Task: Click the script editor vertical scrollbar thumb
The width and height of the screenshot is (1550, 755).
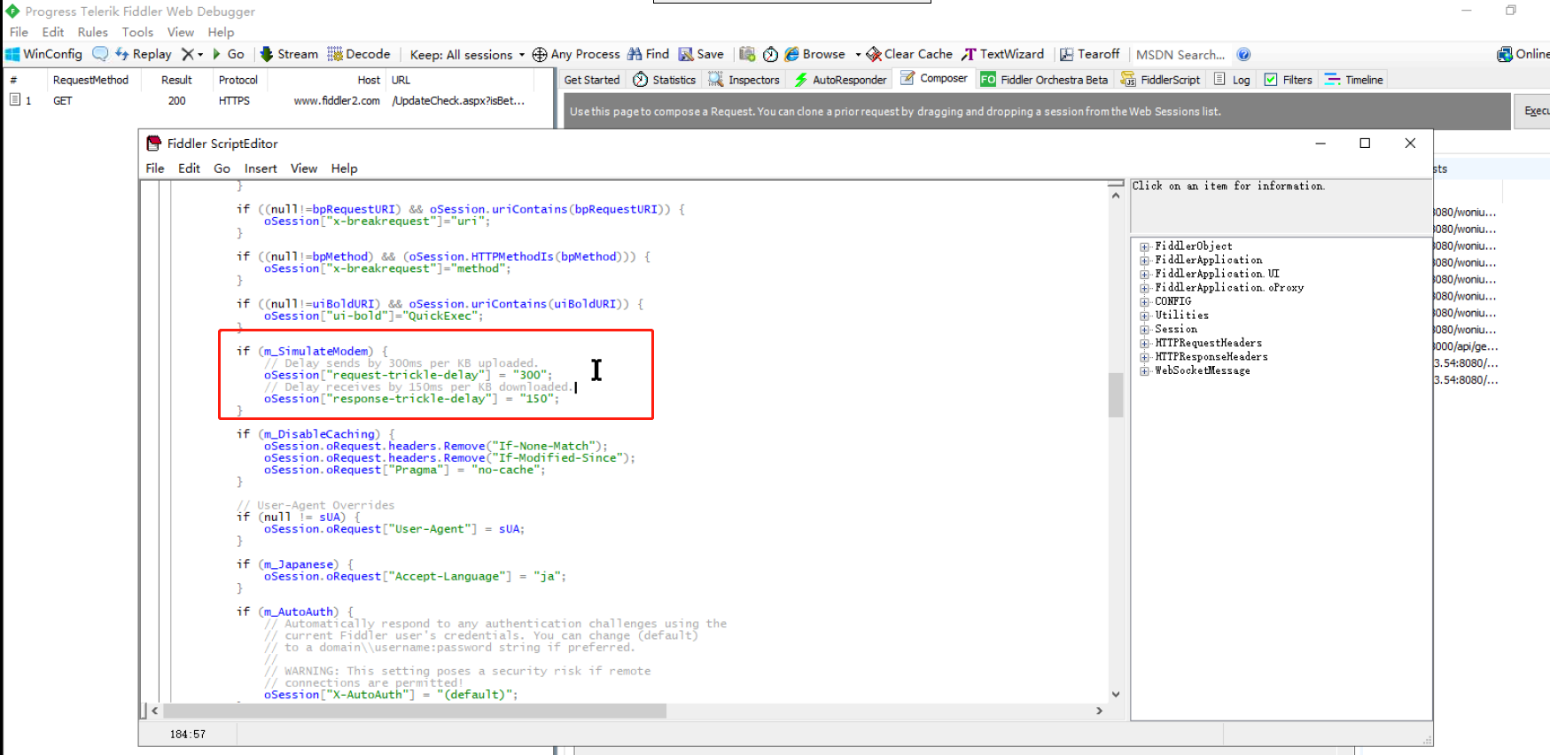Action: [x=1116, y=395]
